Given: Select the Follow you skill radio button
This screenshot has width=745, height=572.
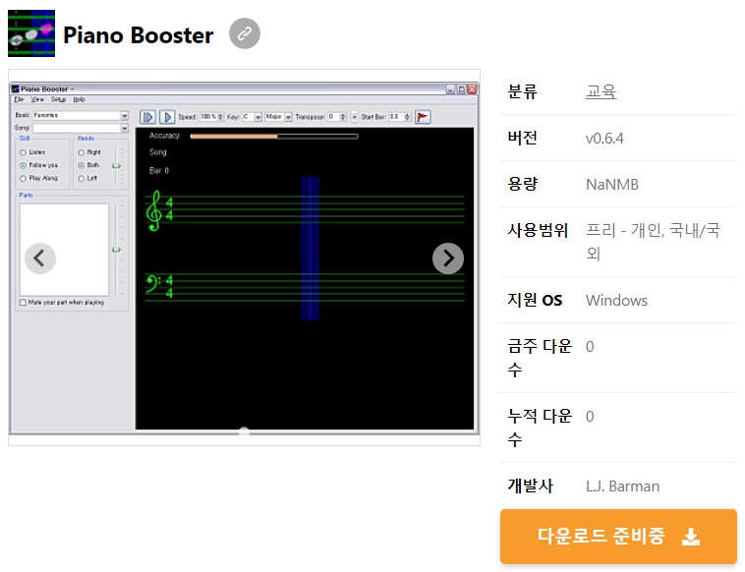Looking at the screenshot, I should click(x=23, y=165).
